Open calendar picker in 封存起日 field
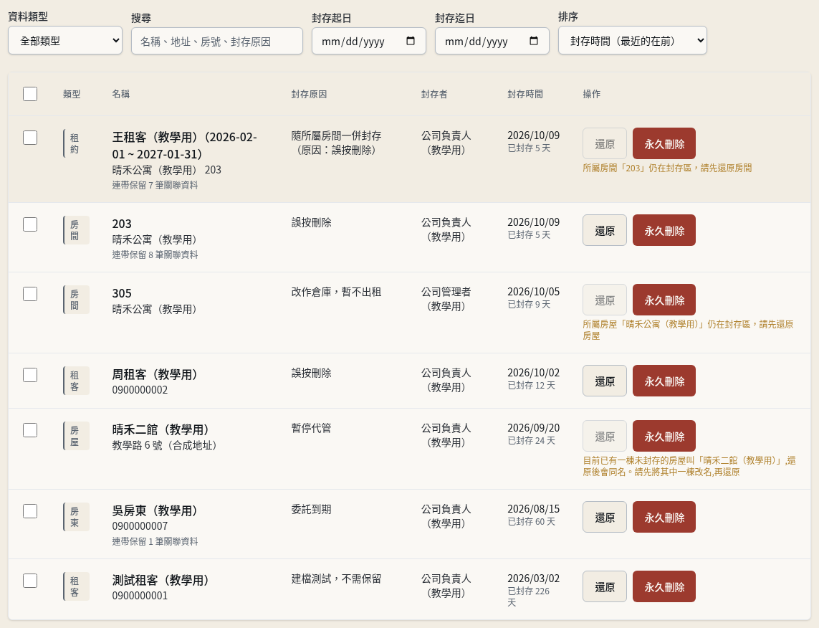 (x=411, y=41)
